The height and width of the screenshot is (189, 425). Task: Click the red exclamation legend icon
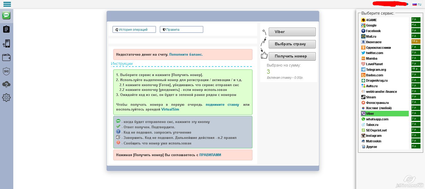(x=118, y=142)
